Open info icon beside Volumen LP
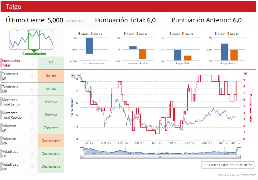 [x=32, y=128]
